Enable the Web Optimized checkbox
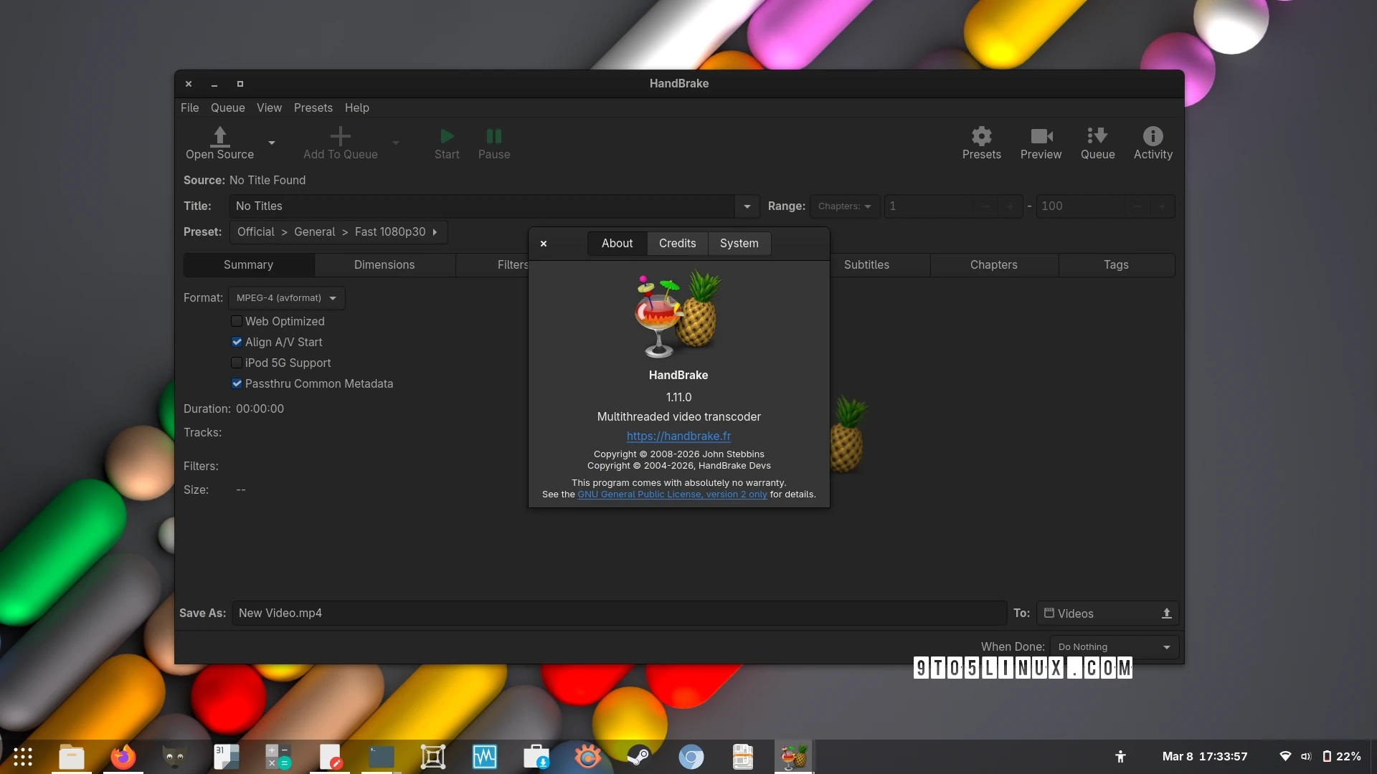The width and height of the screenshot is (1377, 774). 237,321
